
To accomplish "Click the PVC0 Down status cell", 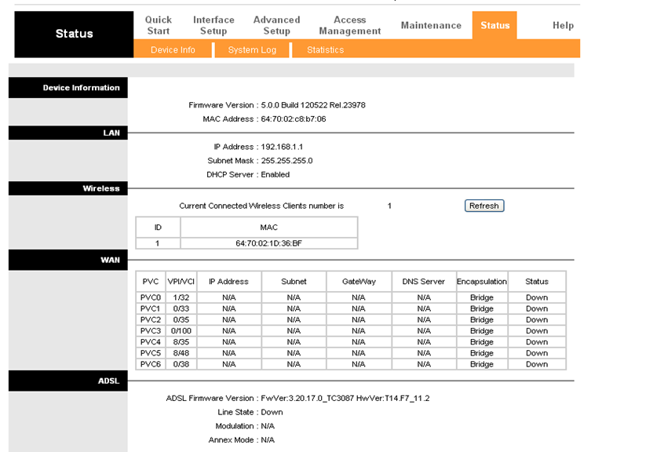I will coord(537,297).
